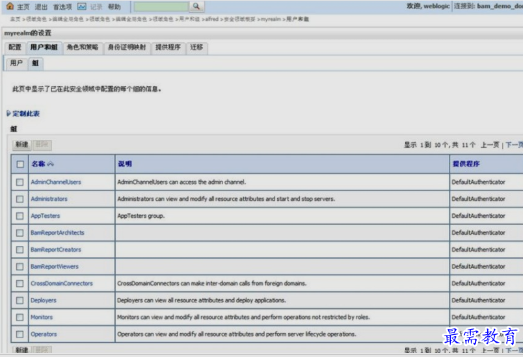Check the Deployers row checkbox
Viewport: 523px width, 357px height.
20,300
